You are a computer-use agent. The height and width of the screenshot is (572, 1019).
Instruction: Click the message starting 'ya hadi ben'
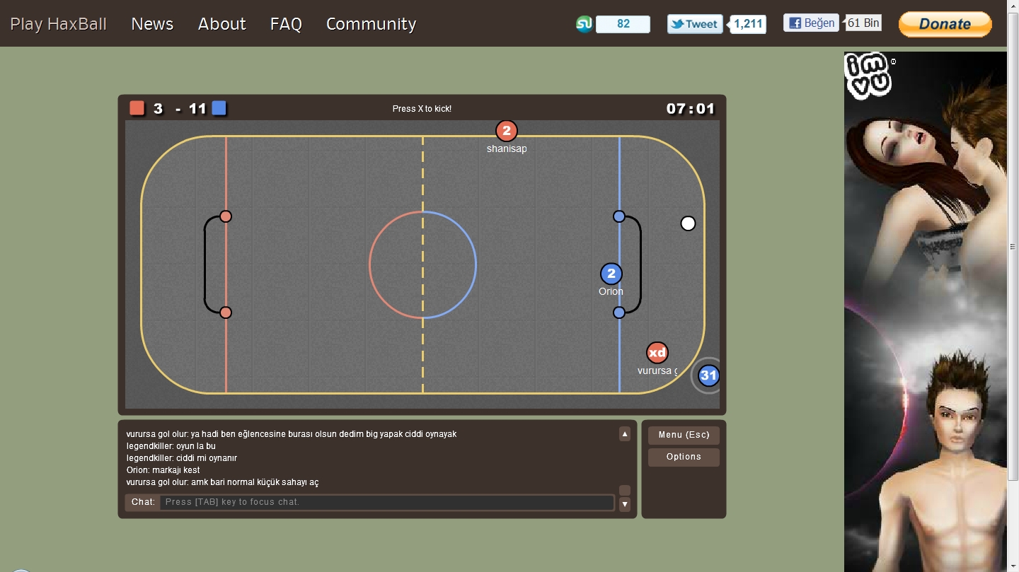(x=292, y=434)
